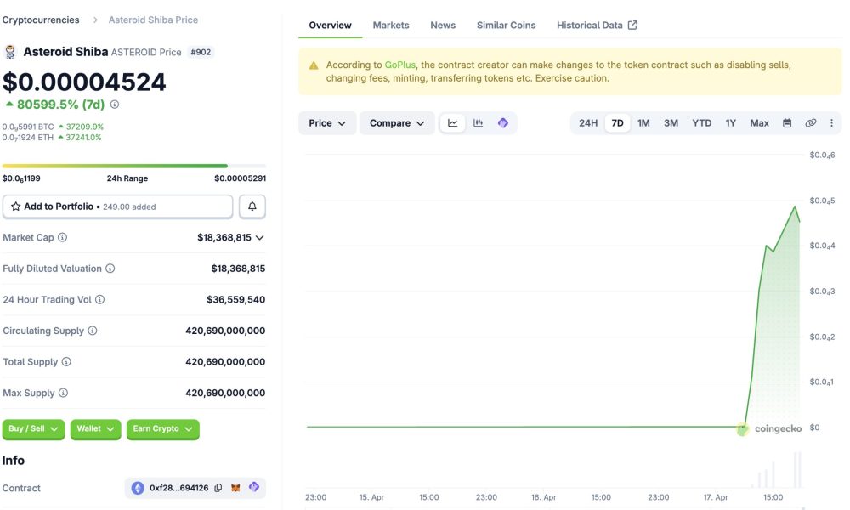Screen dimensions: 850x510
Task: Switch to candlestick chart icon
Action: pyautogui.click(x=478, y=122)
